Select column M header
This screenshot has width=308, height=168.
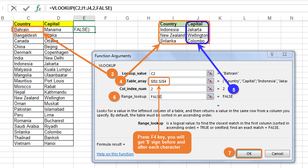[x=269, y=18]
